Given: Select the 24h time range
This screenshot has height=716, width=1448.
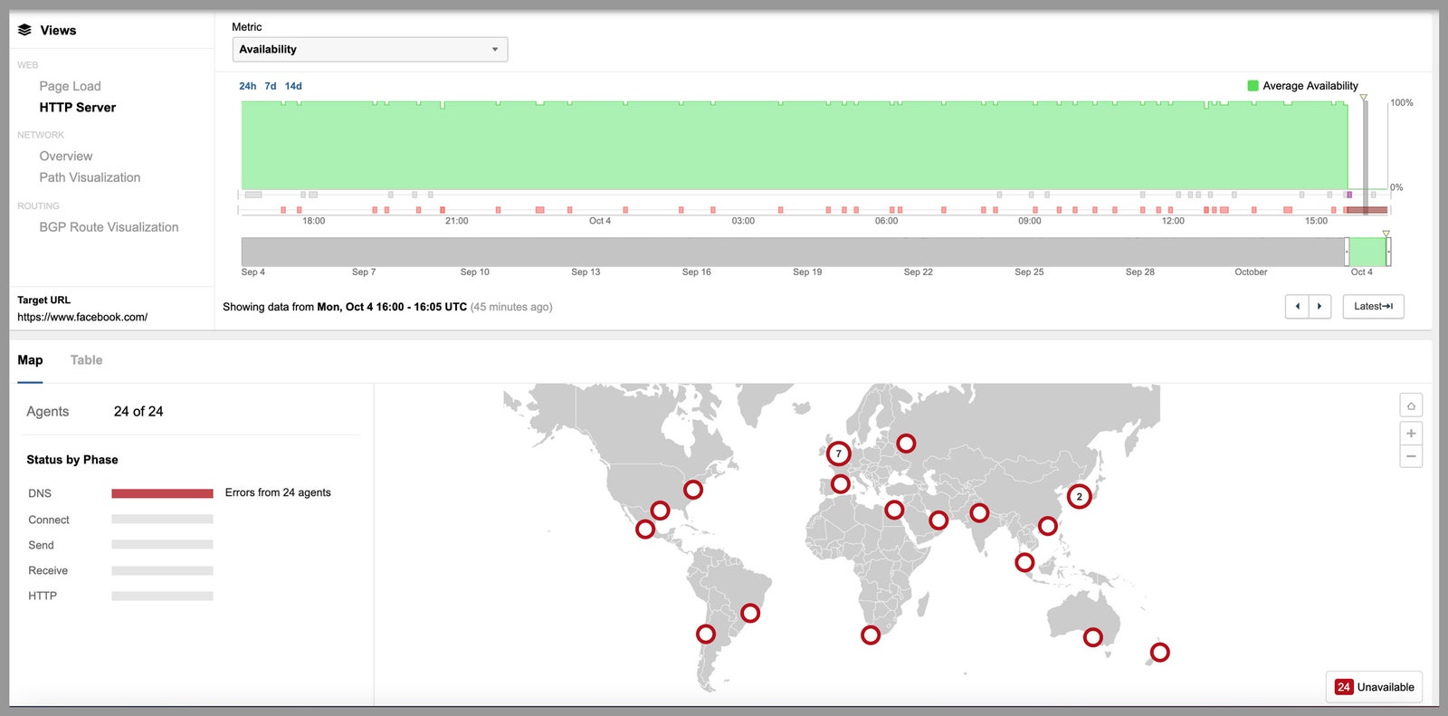Looking at the screenshot, I should tap(247, 86).
